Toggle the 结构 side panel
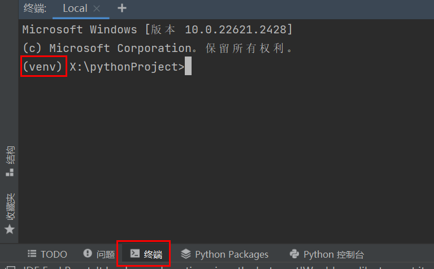This screenshot has width=434, height=269. coord(9,155)
